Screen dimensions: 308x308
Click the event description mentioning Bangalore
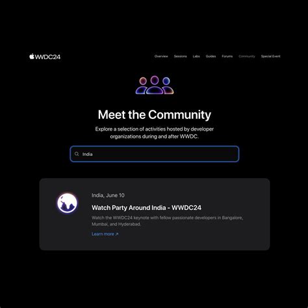[x=167, y=221]
